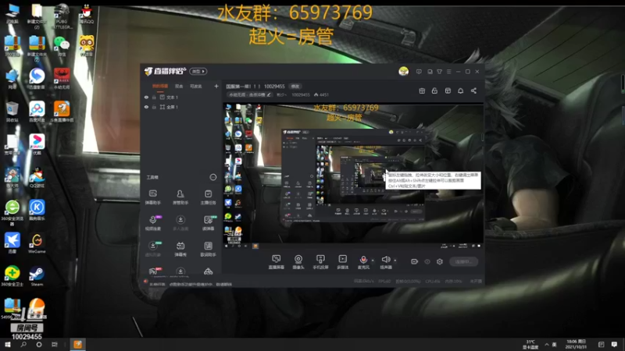The image size is (625, 351).
Task: Click the stream category label pill
Action: (249, 94)
